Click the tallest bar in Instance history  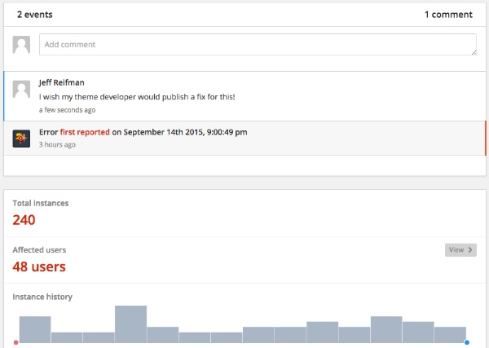(130, 324)
